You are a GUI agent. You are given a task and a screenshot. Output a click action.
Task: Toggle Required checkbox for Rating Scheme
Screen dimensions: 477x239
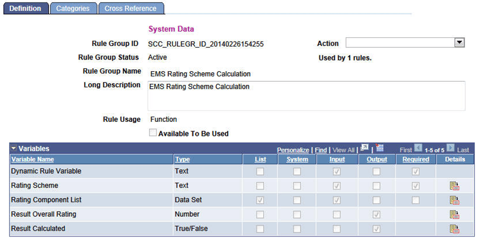416,186
